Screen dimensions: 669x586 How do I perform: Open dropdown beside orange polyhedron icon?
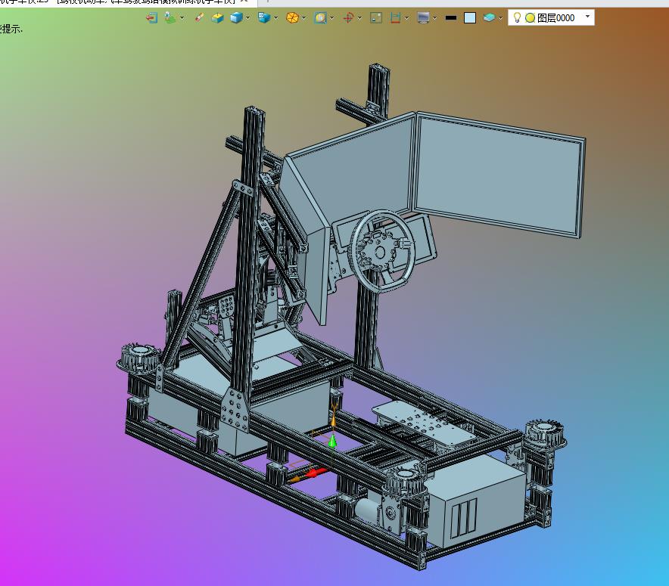[x=303, y=18]
